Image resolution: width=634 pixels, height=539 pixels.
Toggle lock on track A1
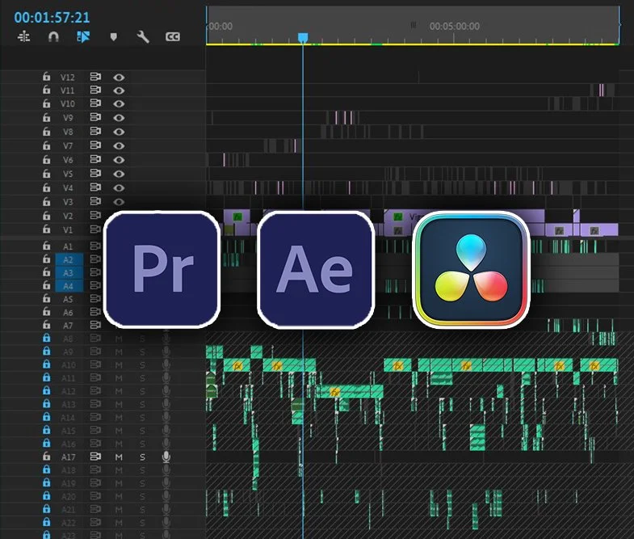(47, 246)
